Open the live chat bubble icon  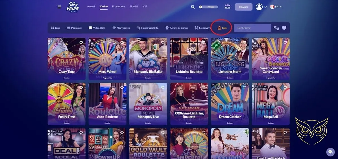(330, 152)
